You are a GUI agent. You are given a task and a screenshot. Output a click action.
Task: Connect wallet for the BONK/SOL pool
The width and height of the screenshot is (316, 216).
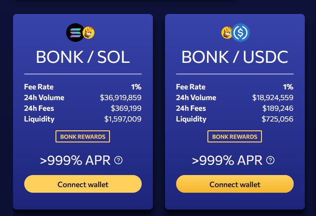pyautogui.click(x=83, y=184)
